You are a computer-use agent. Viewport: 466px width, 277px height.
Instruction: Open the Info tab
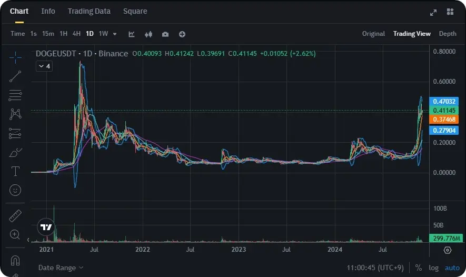(x=48, y=11)
